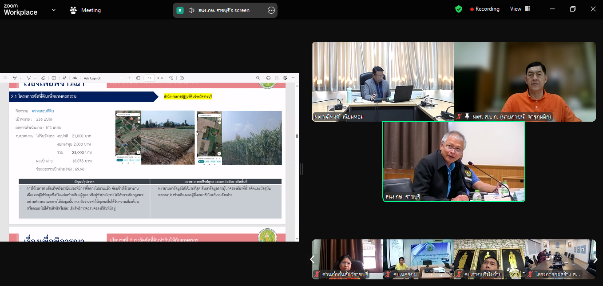The image size is (603, 286).
Task: Click the page number input field
Action: 150,78
